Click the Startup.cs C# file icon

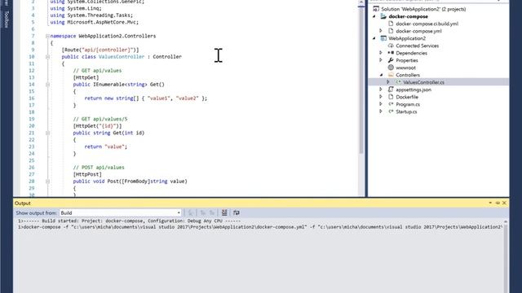pyautogui.click(x=391, y=112)
